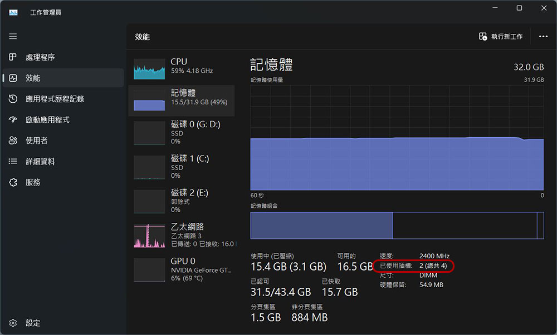Open 設定 gear icon in sidebar
Screen dimensions: 557x335
pos(13,323)
